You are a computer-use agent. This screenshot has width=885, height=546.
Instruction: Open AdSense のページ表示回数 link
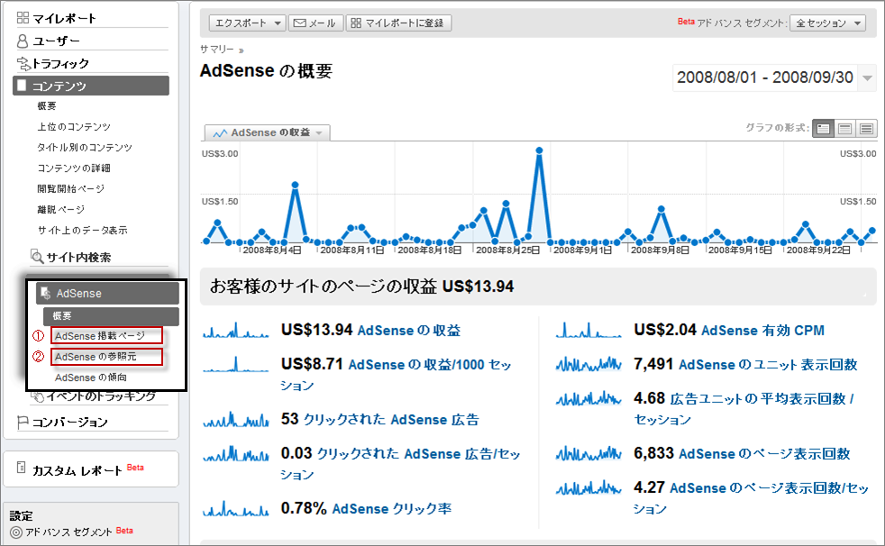(x=764, y=453)
